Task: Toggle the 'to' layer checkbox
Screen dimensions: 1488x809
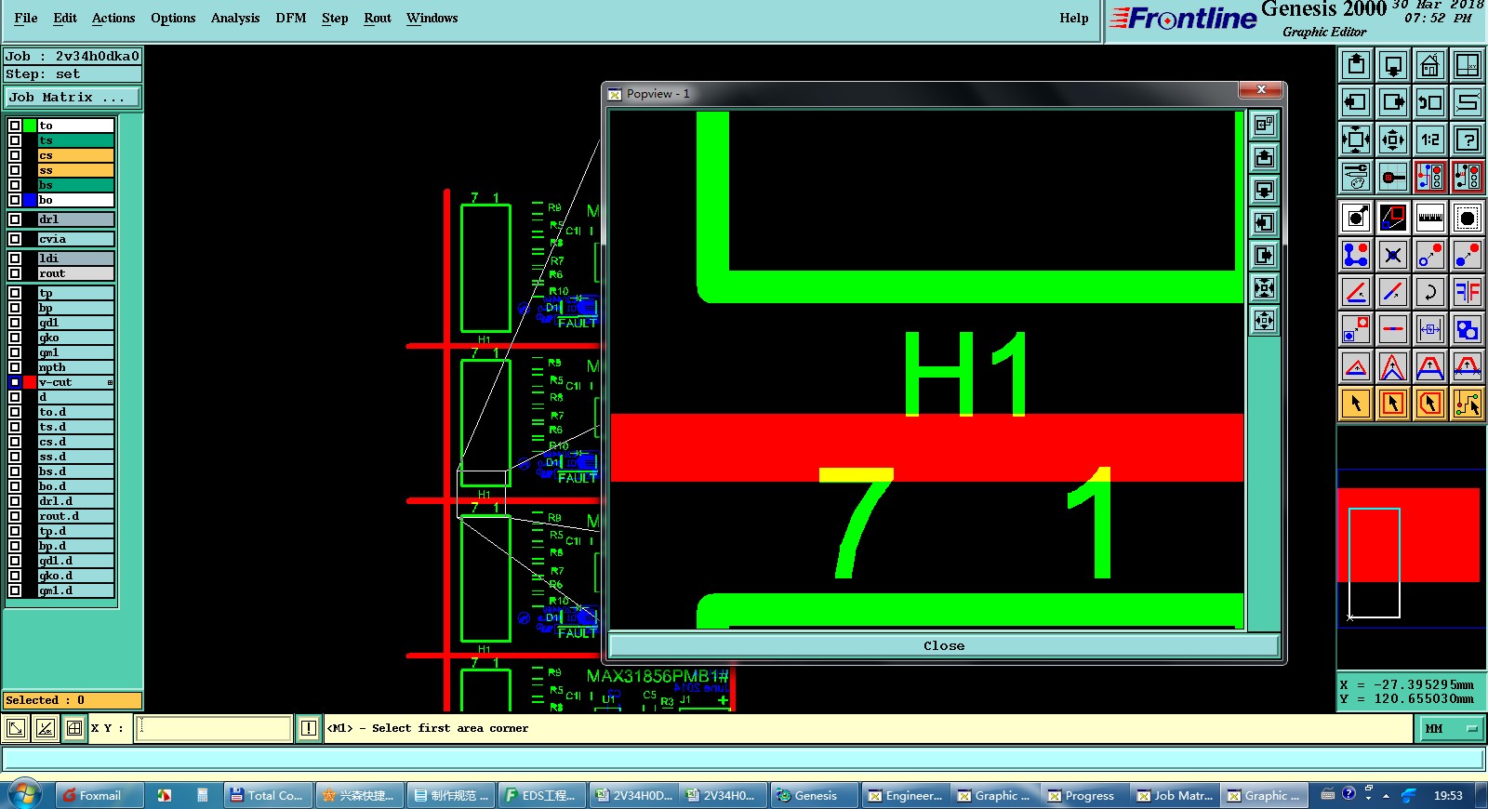Action: coord(15,126)
